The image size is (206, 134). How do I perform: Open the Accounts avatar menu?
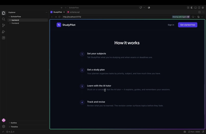click(4, 120)
